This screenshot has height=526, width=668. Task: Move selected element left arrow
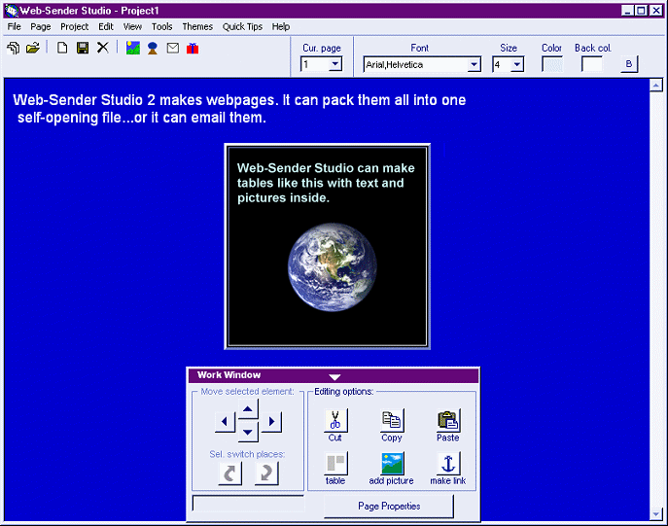(225, 422)
